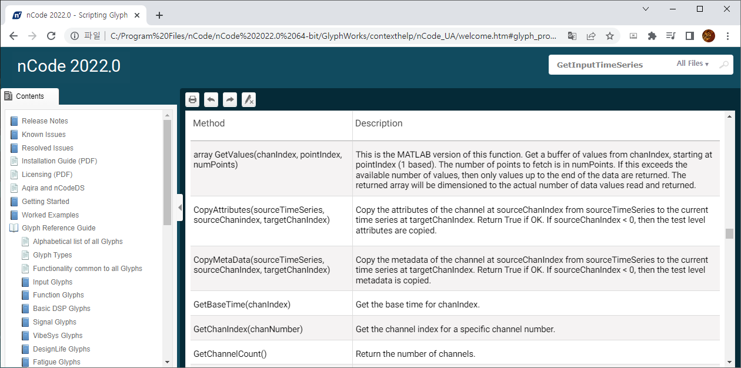Click the Method column header
This screenshot has width=741, height=368.
[x=209, y=123]
